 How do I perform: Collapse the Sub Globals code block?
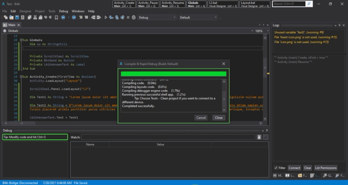point(21,40)
